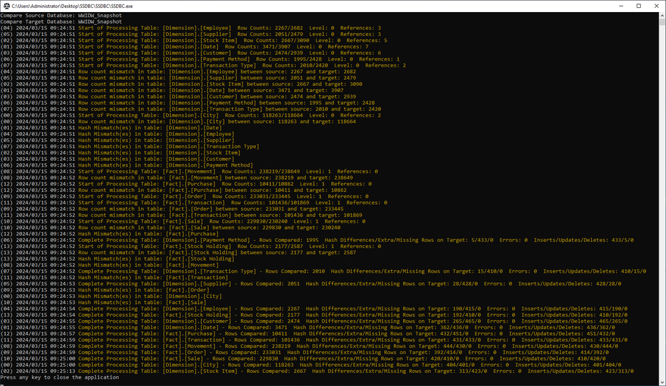Screen dimensions: 666x386
Task: Select 'Start of Processing Table: [Dimension].[Transaction Type]' line
Action: (203, 65)
